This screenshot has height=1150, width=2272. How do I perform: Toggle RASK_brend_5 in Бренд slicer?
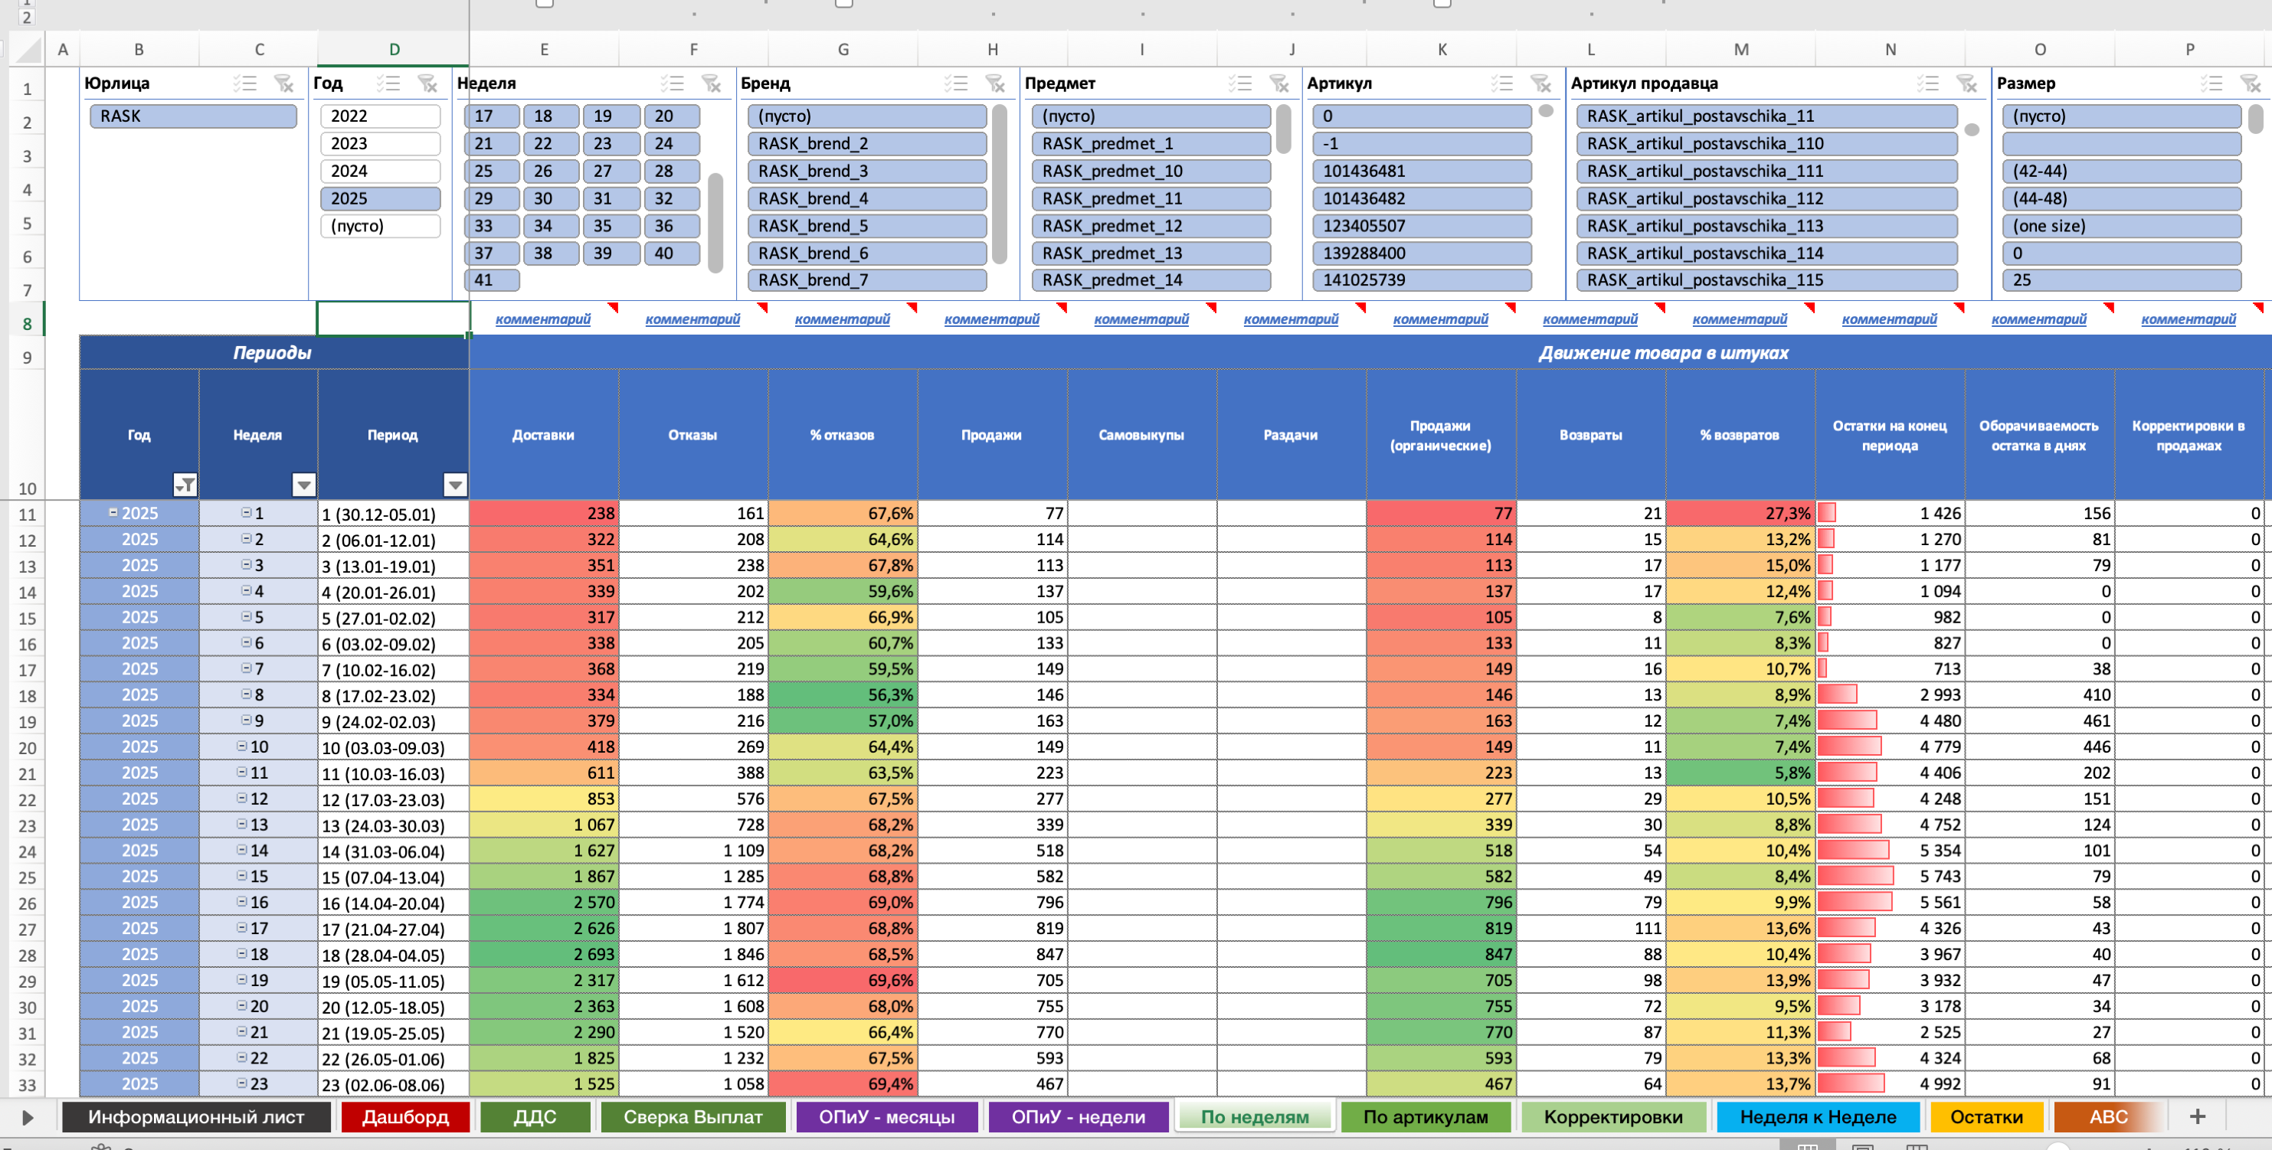coord(866,226)
